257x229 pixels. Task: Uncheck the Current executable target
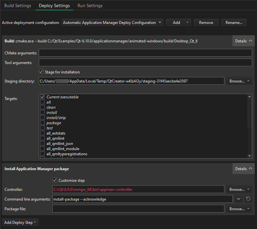click(42, 97)
